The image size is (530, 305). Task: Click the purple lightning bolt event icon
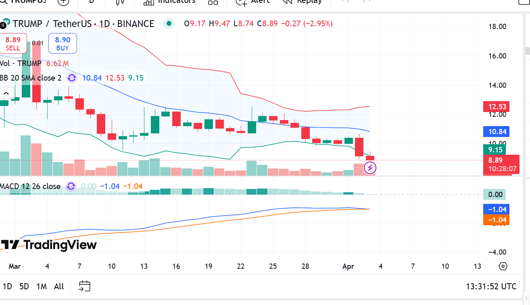pyautogui.click(x=370, y=167)
